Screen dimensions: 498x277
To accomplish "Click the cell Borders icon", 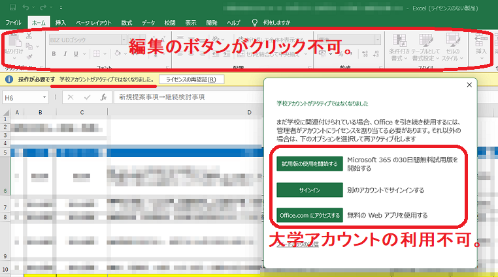I will tap(96, 54).
